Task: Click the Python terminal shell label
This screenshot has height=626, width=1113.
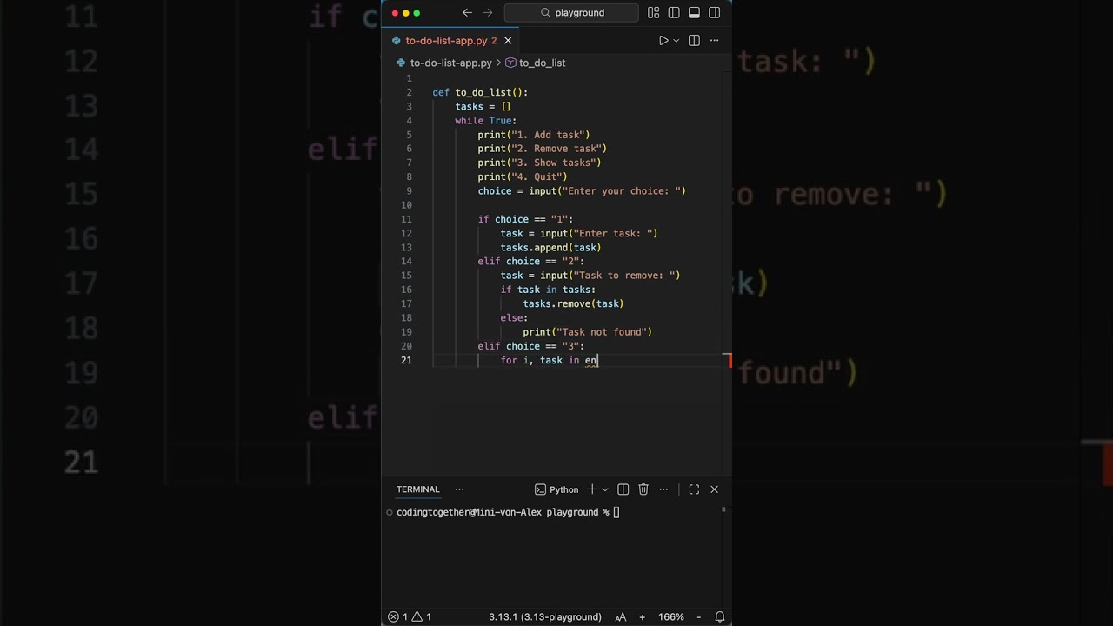Action: (556, 489)
